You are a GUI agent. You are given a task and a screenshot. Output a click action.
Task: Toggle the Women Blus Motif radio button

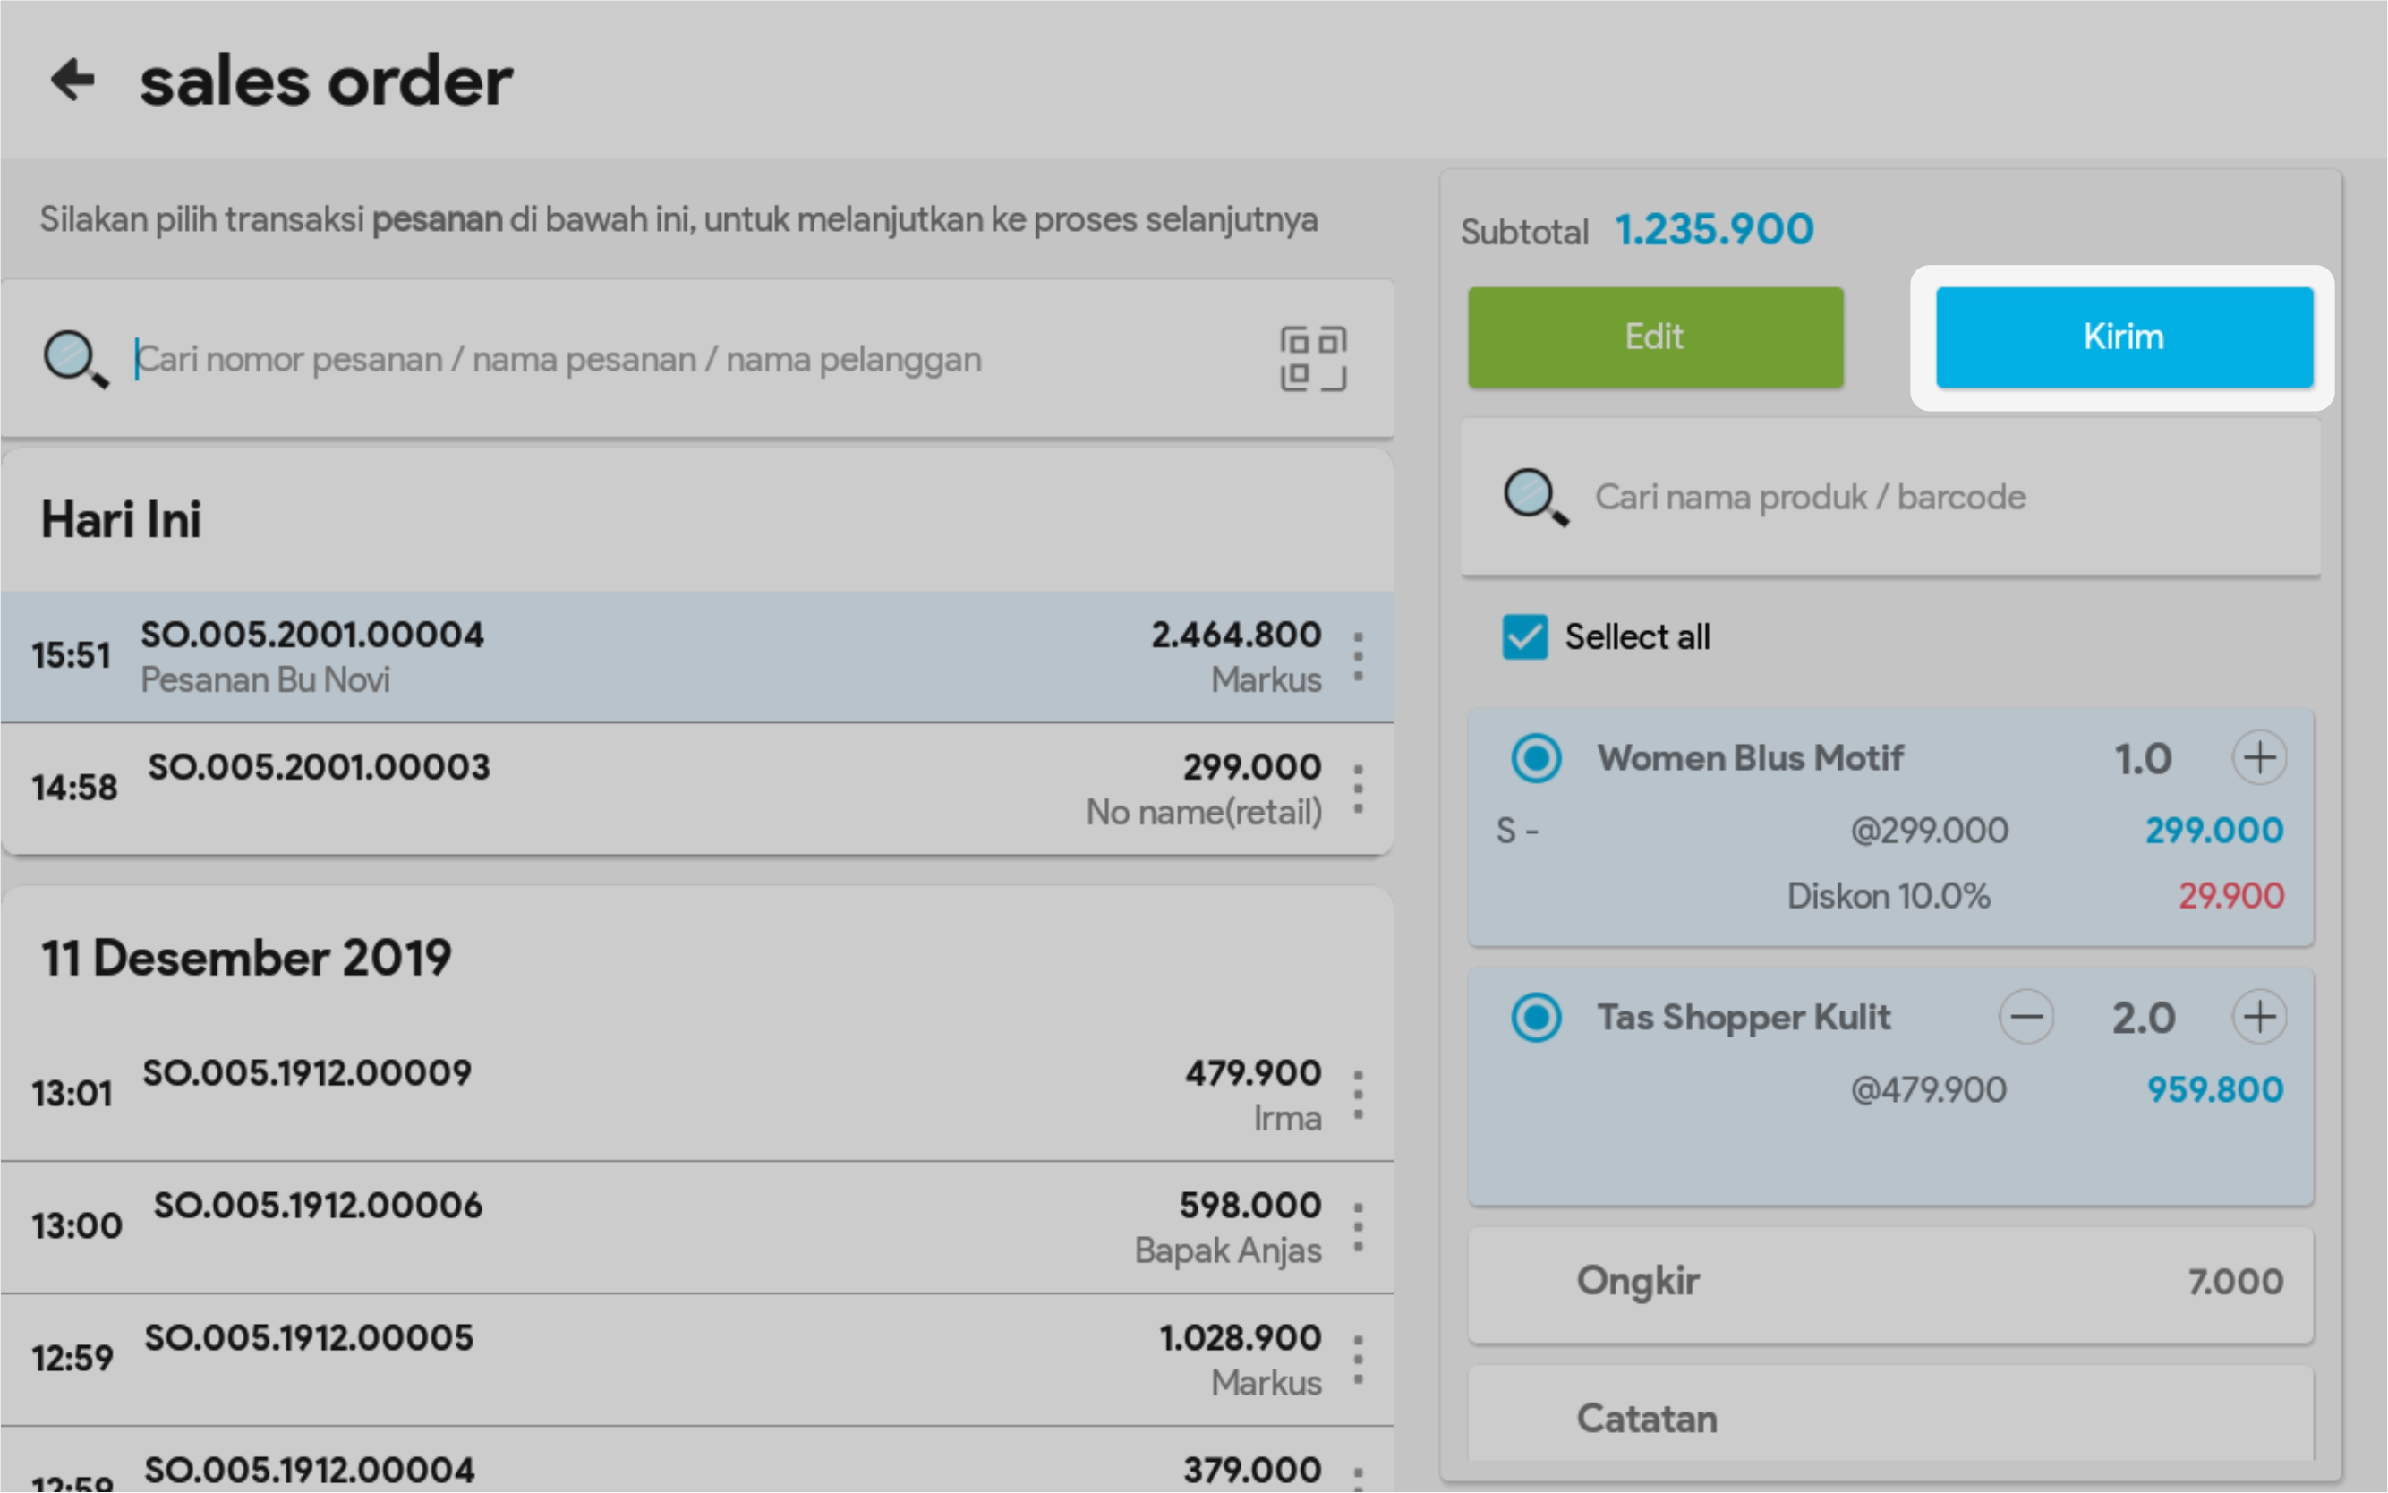[1535, 758]
